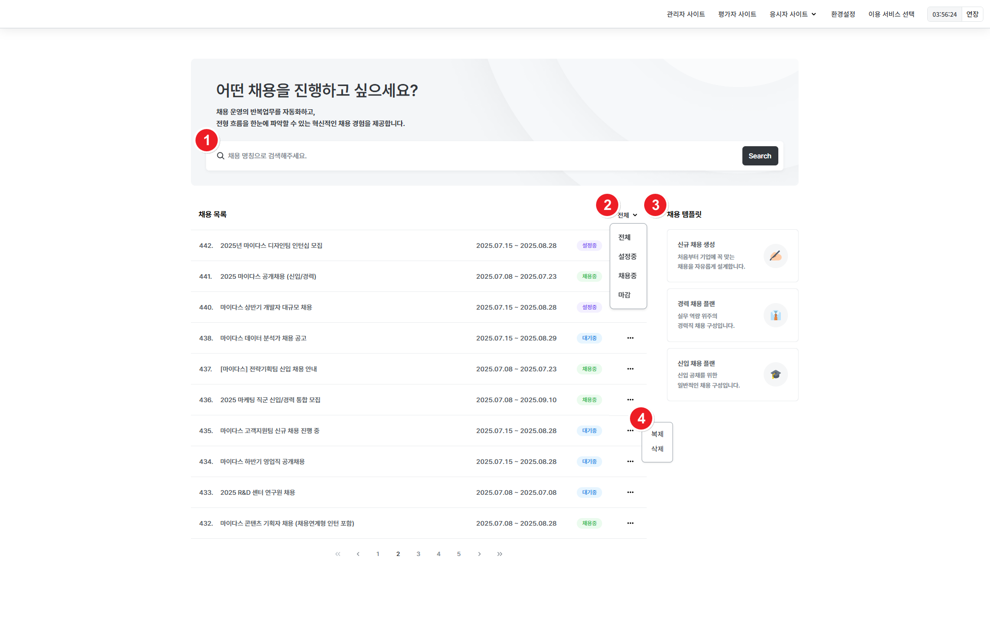Go to first page with double-left arrow
This screenshot has width=990, height=640.
tap(338, 554)
